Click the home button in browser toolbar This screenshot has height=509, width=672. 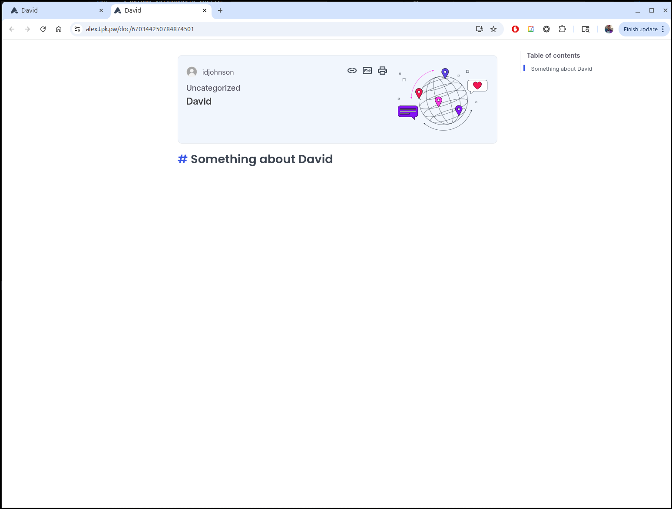click(59, 29)
